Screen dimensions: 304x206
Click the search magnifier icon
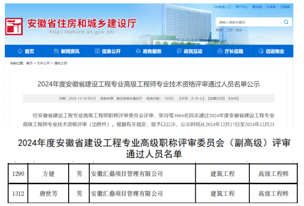click(x=286, y=22)
